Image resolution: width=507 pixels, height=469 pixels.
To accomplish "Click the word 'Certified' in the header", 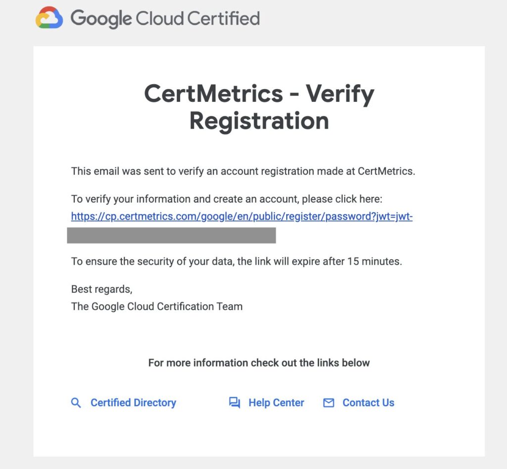I will click(x=223, y=18).
